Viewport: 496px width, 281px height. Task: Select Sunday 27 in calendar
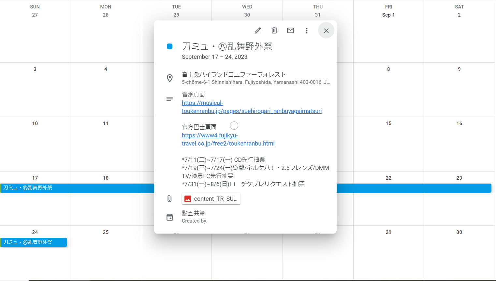pyautogui.click(x=35, y=15)
